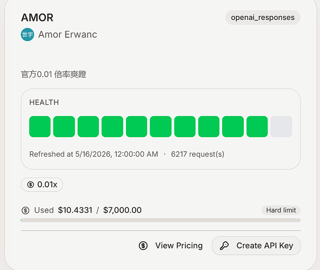
Task: Click the $7,000.00 limit amount
Action: 122,210
